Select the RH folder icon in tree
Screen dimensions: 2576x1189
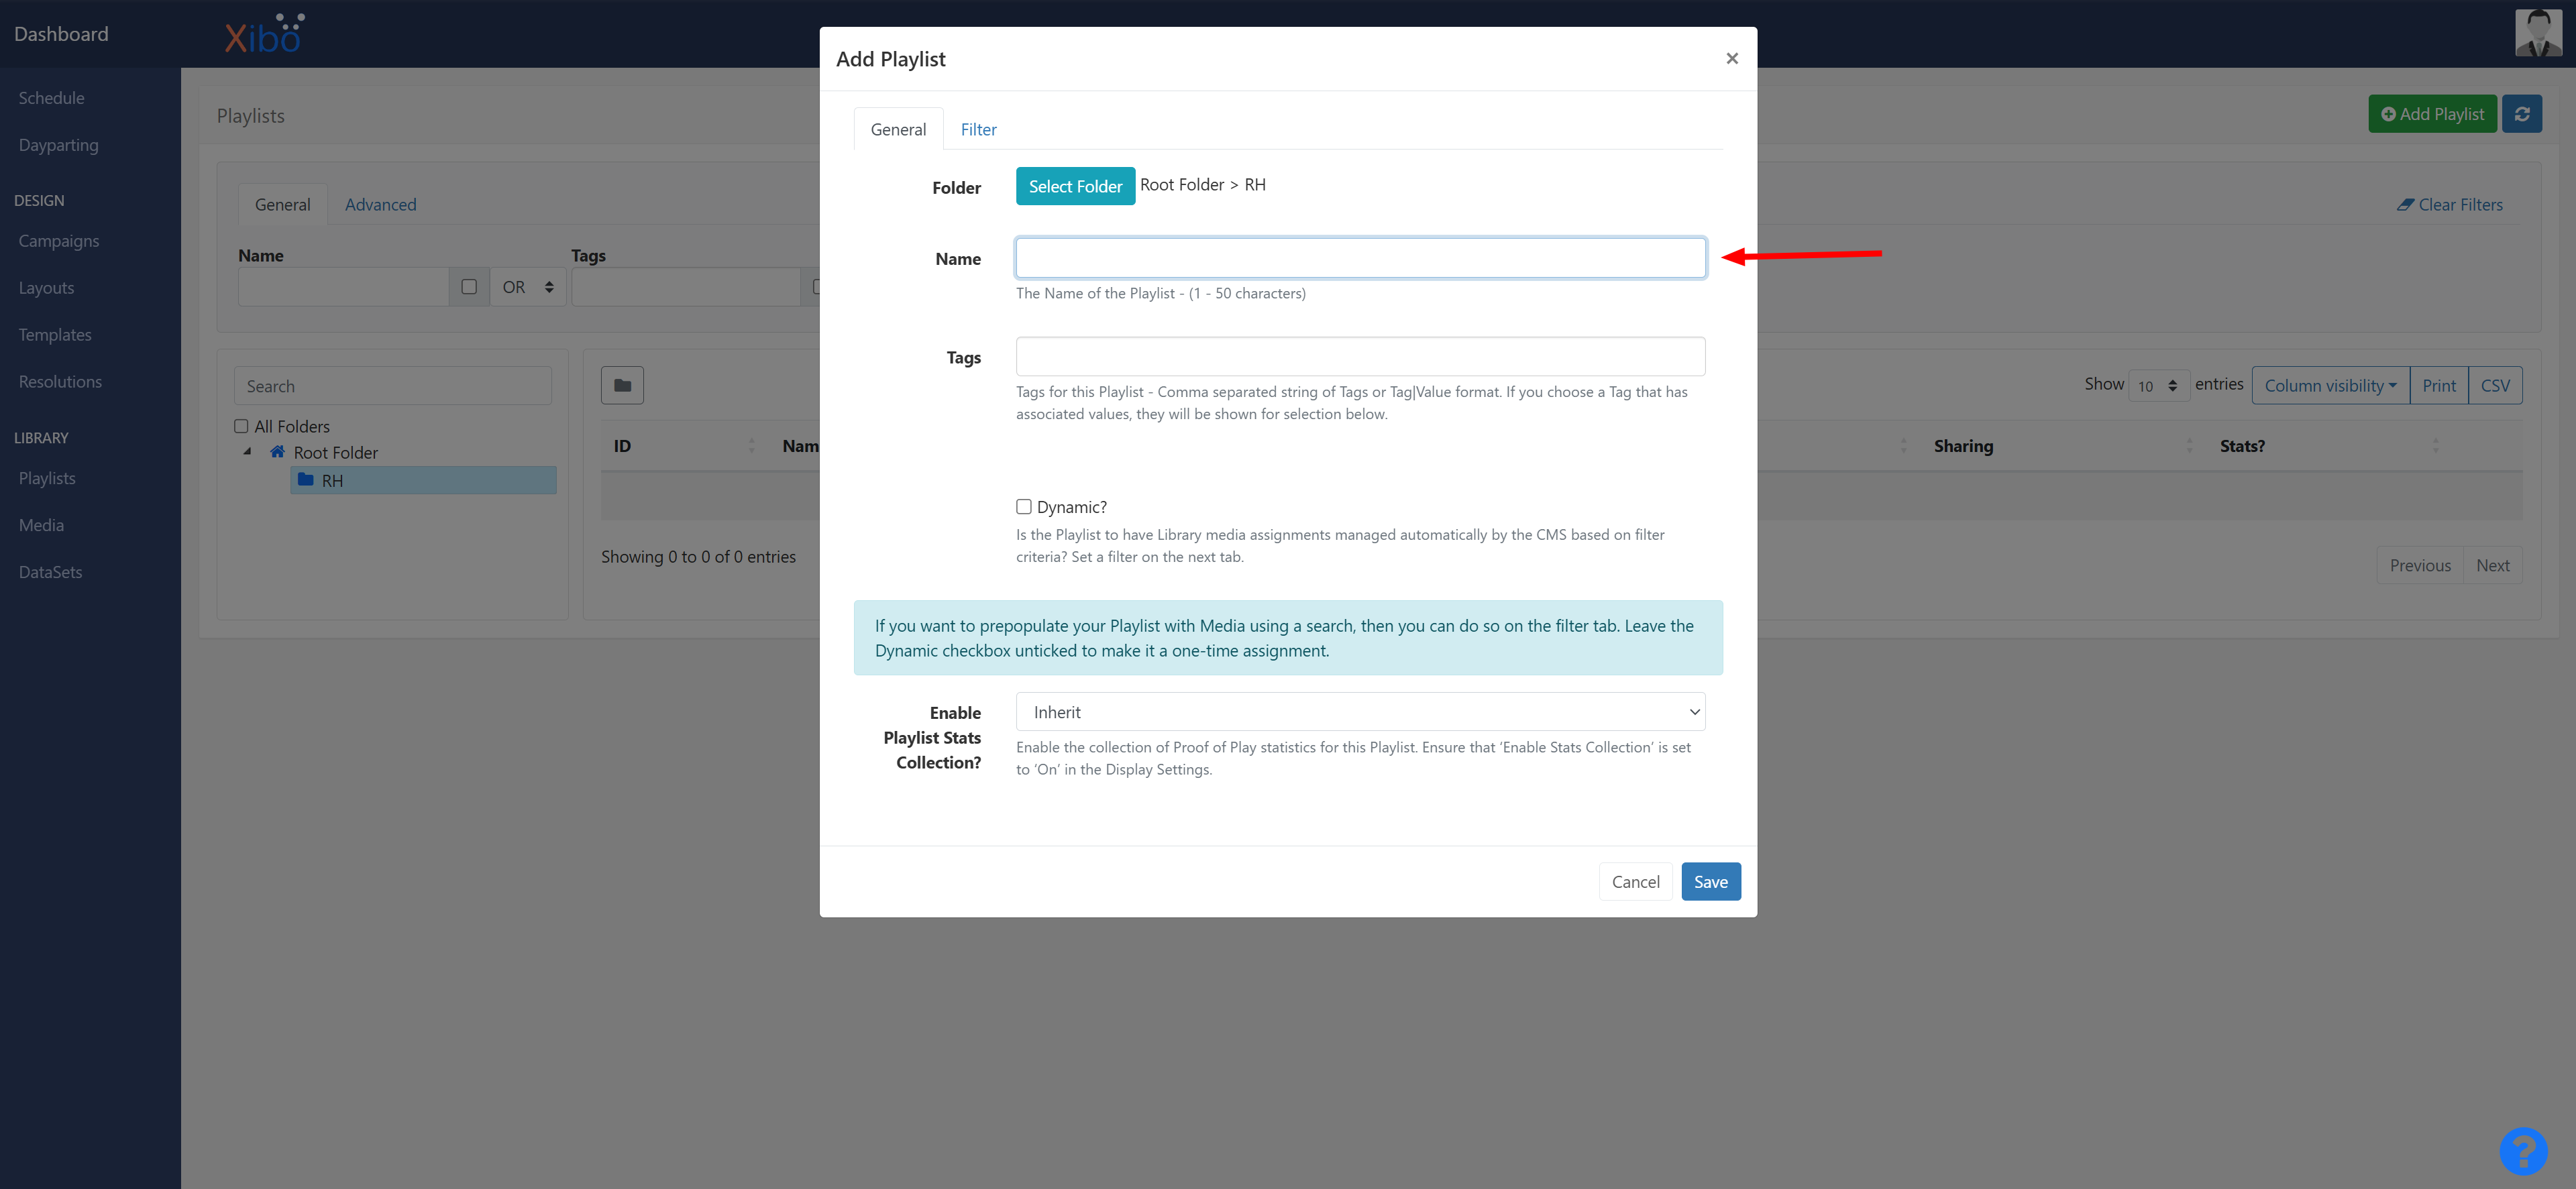(x=306, y=480)
